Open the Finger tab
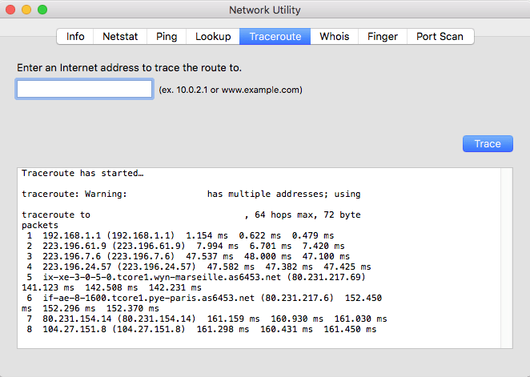Screen dimensions: 530x377 click(383, 37)
